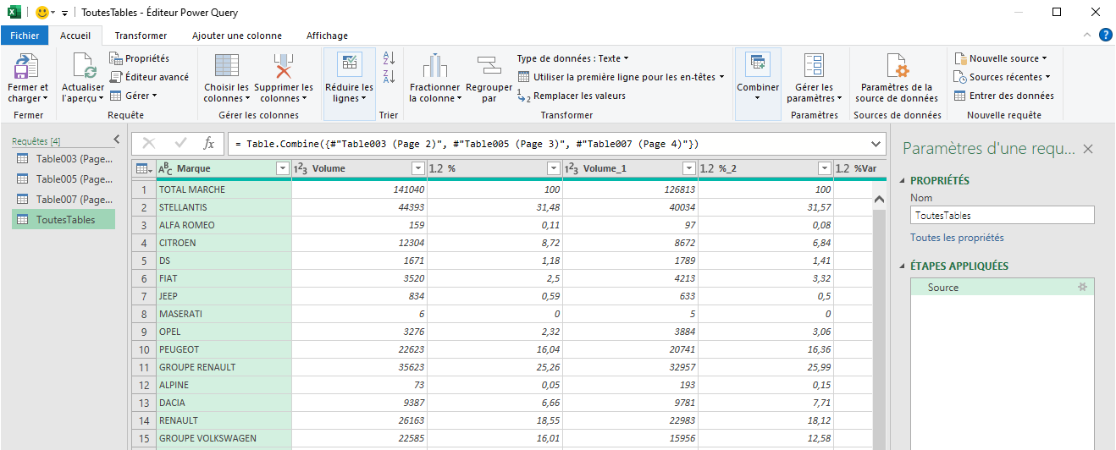Open the Source step settings gear
This screenshot has height=450, width=1116.
(x=1081, y=288)
